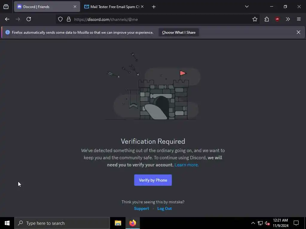Click Verify by Phone button

click(153, 180)
